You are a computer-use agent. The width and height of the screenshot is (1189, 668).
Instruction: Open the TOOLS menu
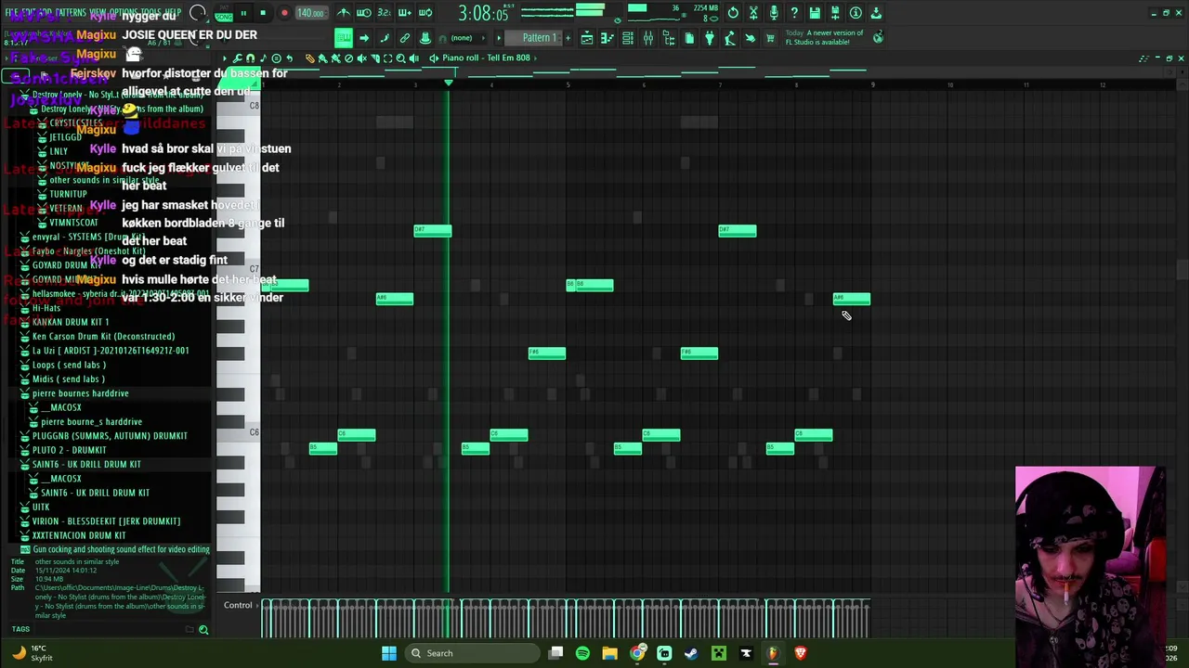(x=151, y=12)
